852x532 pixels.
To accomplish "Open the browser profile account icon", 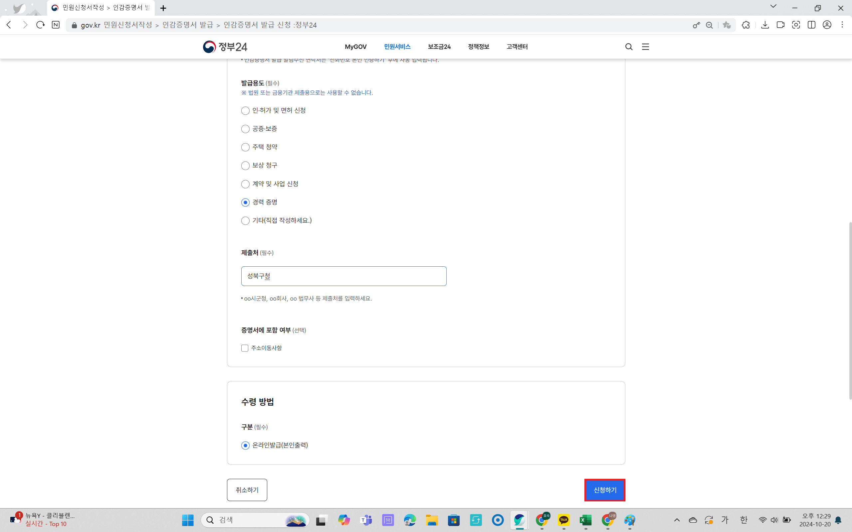I will click(x=827, y=25).
